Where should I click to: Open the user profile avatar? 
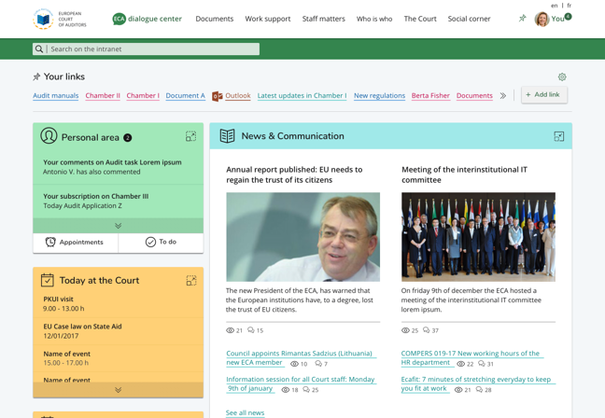[542, 19]
